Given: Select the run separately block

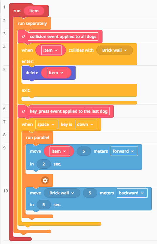Looking at the screenshot, I should [x=32, y=23].
